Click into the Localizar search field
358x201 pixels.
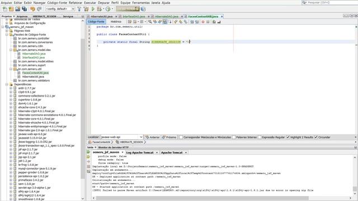120,137
